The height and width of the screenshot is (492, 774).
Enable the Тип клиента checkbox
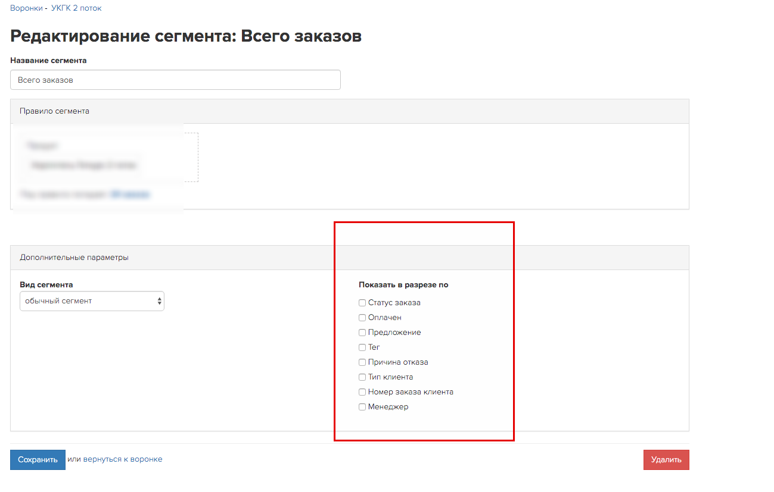point(362,377)
